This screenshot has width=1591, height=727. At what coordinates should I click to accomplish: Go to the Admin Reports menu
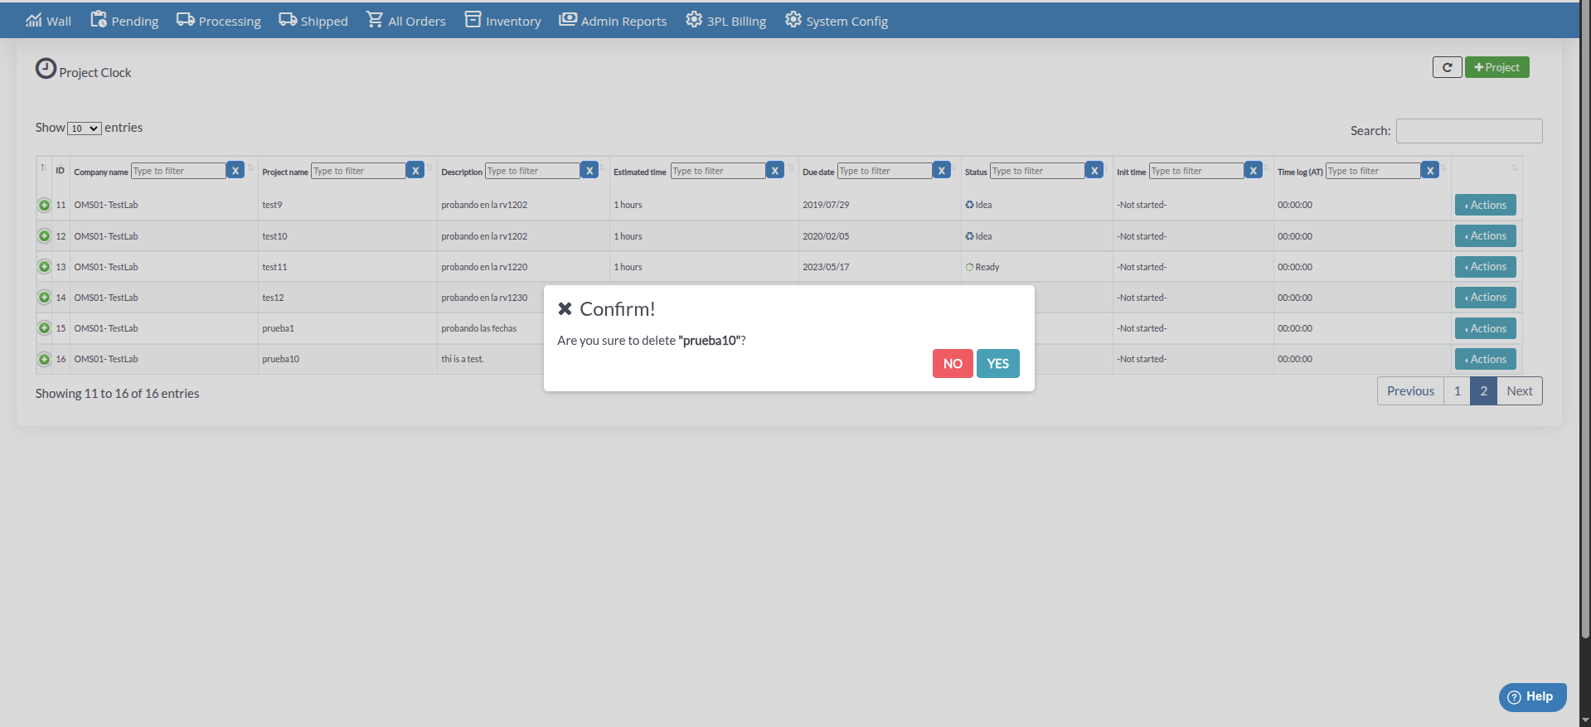pos(613,21)
